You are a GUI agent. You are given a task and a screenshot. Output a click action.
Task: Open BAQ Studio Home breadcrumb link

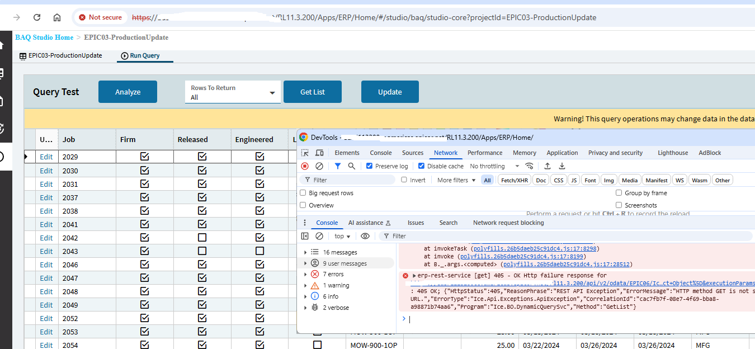44,37
